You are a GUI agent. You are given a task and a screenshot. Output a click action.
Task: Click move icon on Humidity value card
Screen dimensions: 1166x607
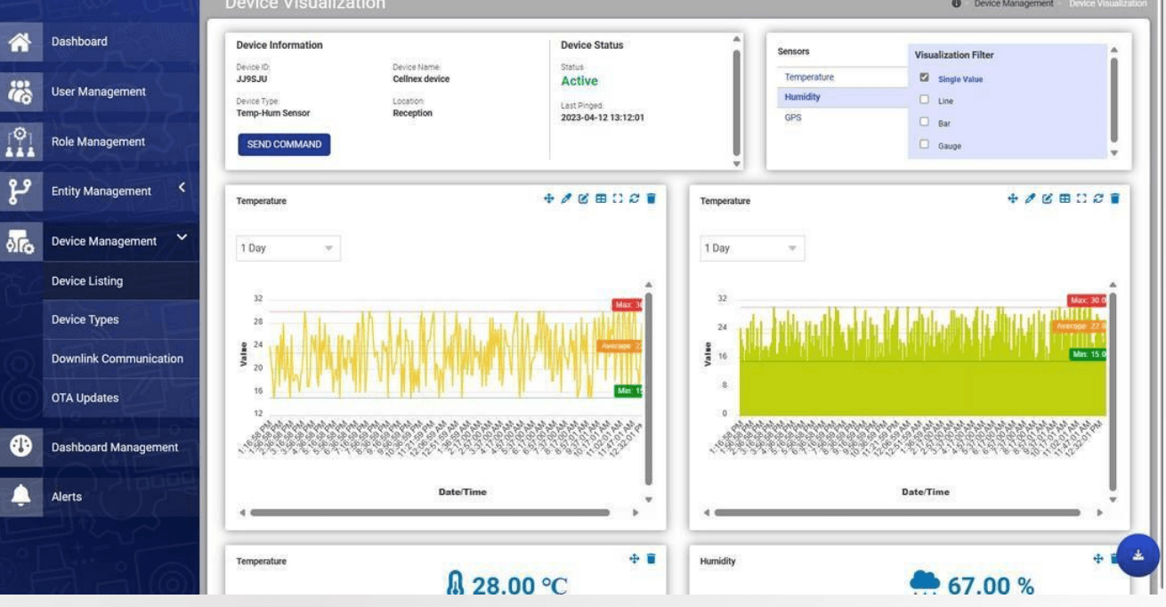1099,559
